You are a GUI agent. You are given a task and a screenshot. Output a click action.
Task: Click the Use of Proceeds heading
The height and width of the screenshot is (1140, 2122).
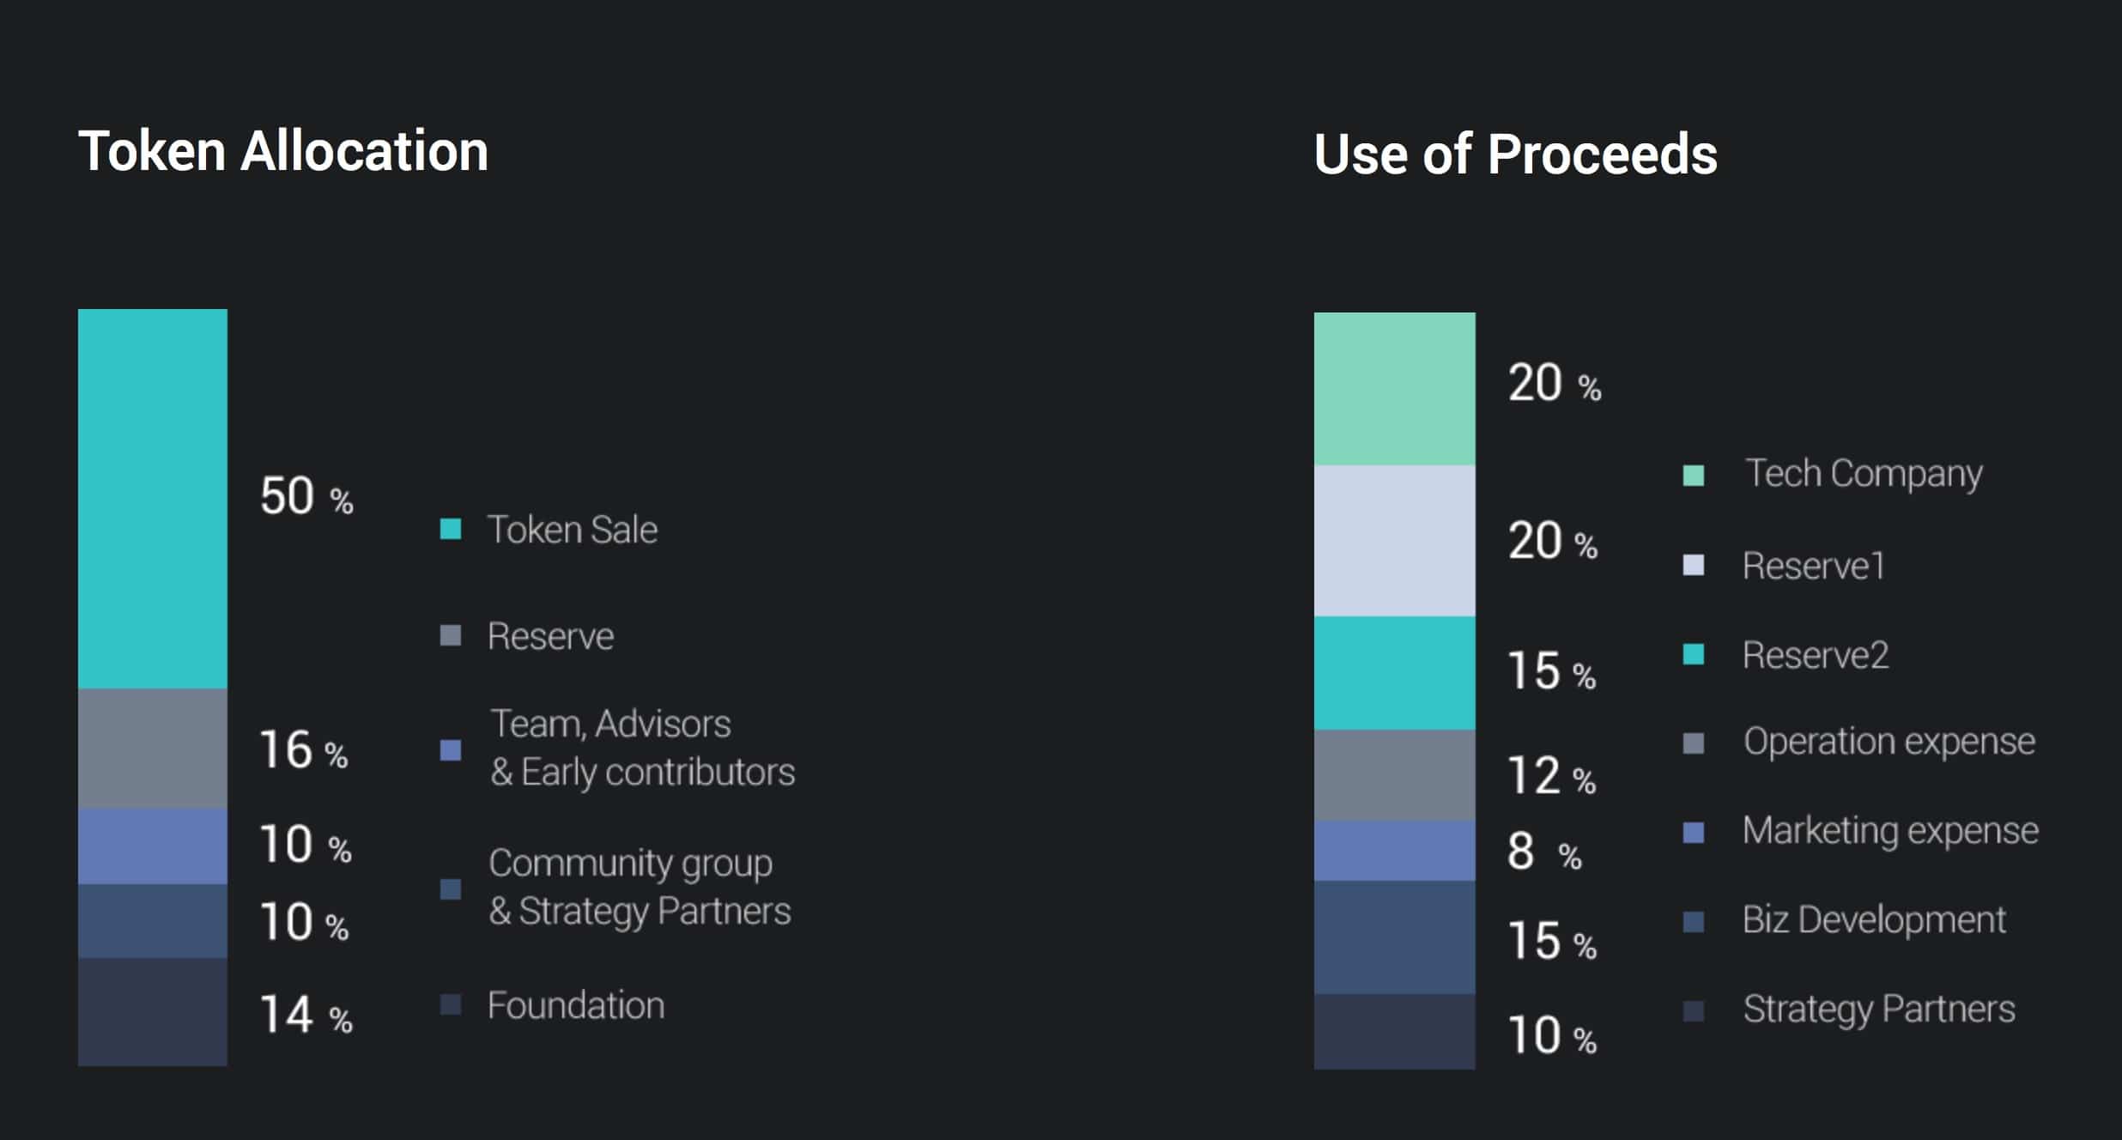pyautogui.click(x=1515, y=155)
